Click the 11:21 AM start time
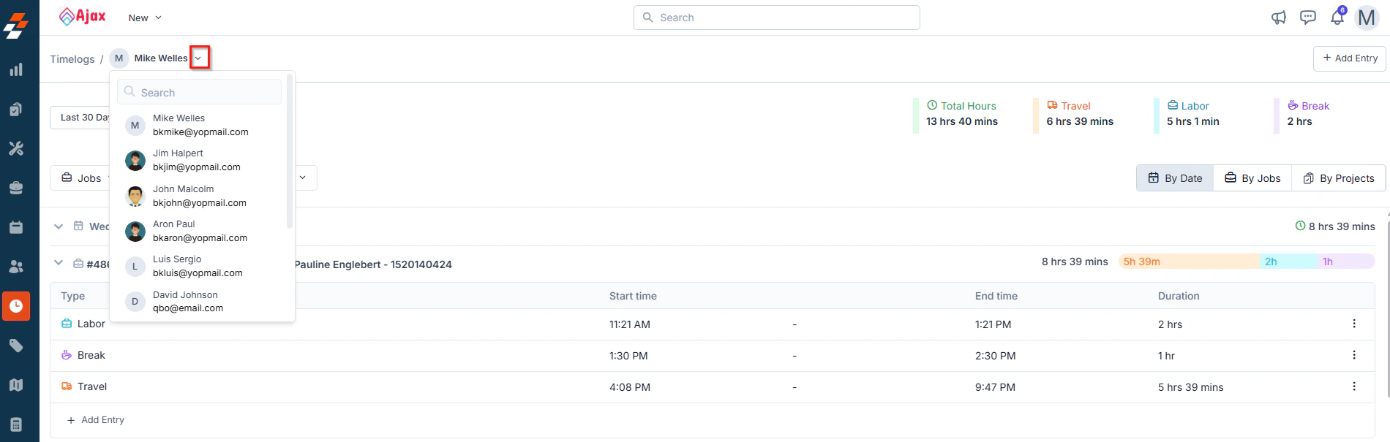Image resolution: width=1390 pixels, height=442 pixels. [630, 324]
